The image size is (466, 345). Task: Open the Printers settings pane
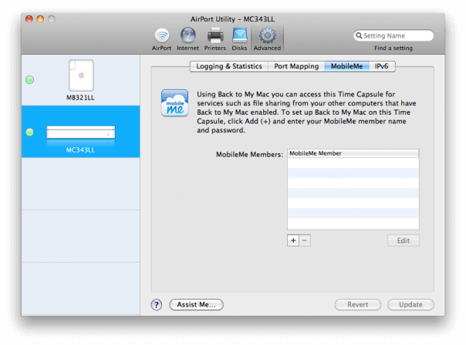(215, 39)
